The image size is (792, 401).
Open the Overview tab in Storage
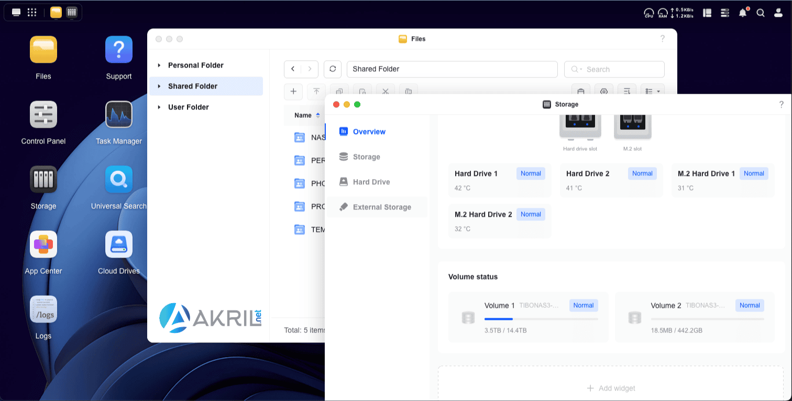tap(376, 132)
